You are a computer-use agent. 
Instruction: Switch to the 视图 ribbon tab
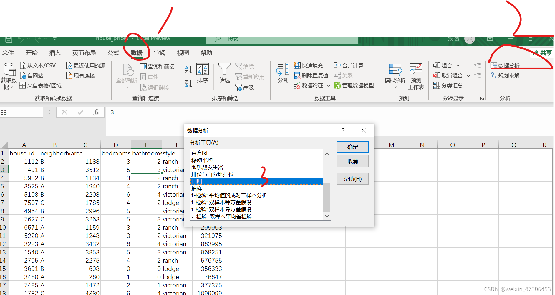pyautogui.click(x=183, y=53)
